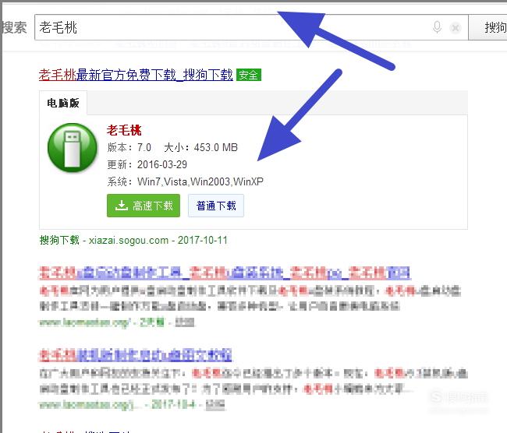Click 普通下载 button
The width and height of the screenshot is (507, 433).
[215, 206]
